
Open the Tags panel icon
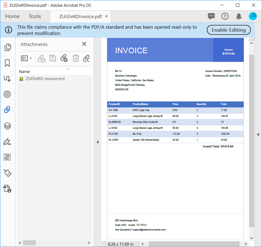[x=7, y=173]
